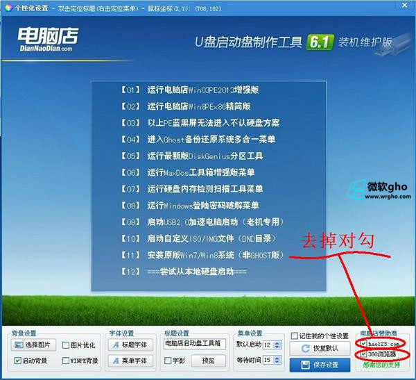Increase the 默认启动 value with the up arrow
The height and width of the screenshot is (380, 416).
(277, 342)
